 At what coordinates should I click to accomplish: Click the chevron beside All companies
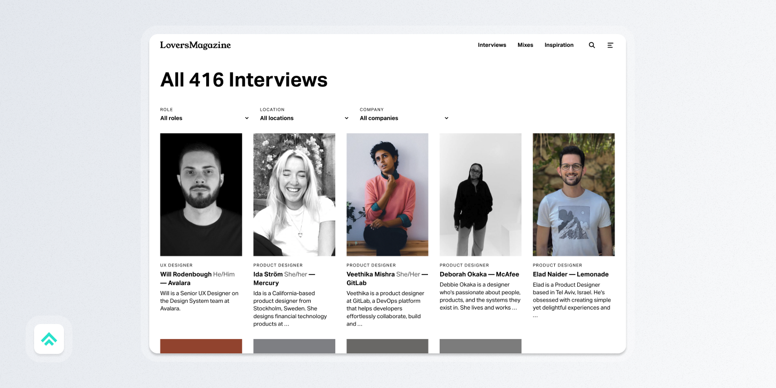[x=447, y=118]
